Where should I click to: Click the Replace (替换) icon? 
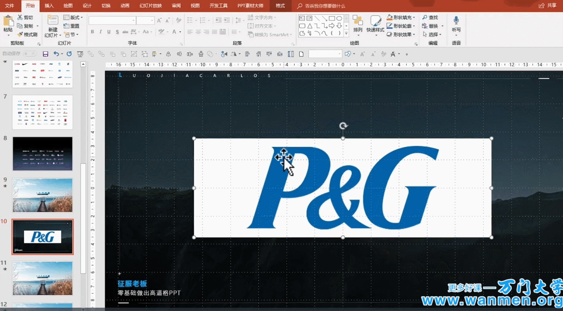425,26
